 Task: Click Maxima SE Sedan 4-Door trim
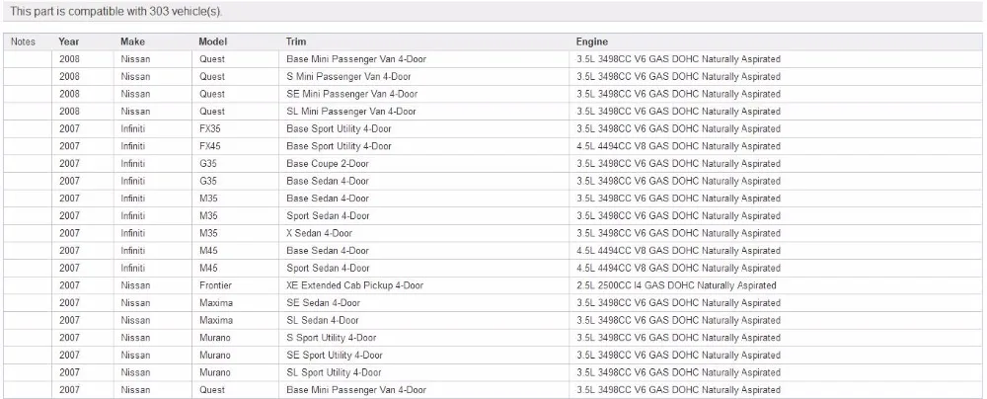324,303
